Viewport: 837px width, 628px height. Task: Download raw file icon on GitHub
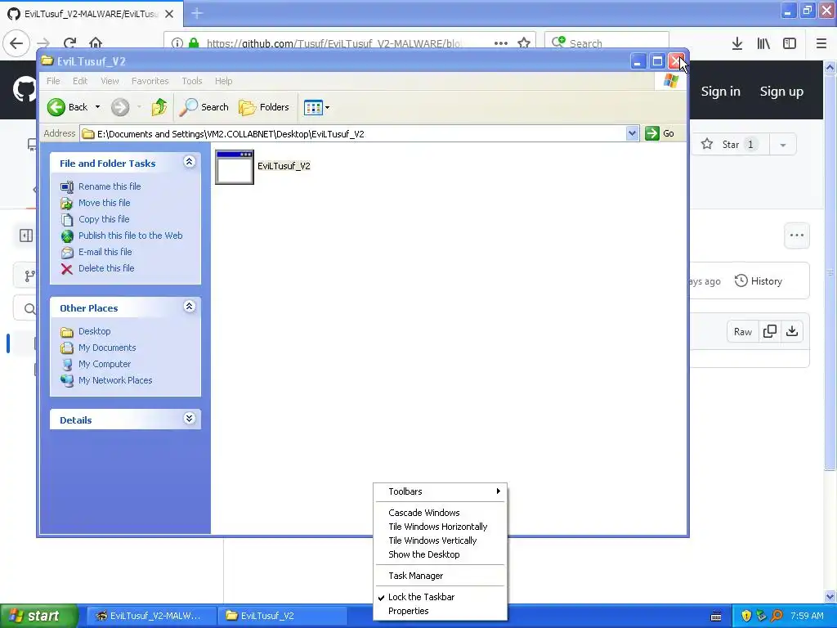click(792, 332)
